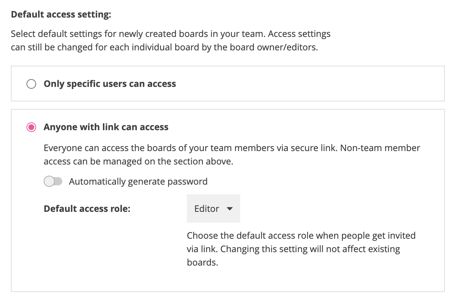462x301 pixels.
Task: Click the 'Anyone with link can access' label text
Action: point(106,127)
